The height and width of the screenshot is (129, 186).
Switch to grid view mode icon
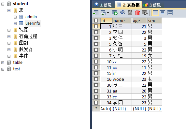pyautogui.click(x=155, y=13)
